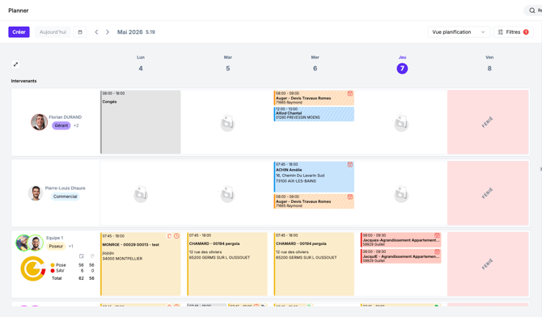The image size is (542, 317).
Task: Click the Commercial role badge
Action: click(x=65, y=197)
